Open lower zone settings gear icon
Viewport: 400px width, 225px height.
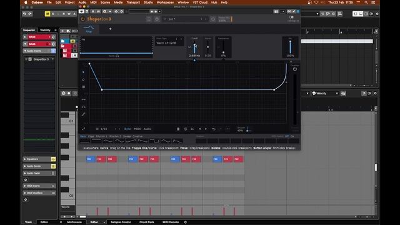point(186,222)
